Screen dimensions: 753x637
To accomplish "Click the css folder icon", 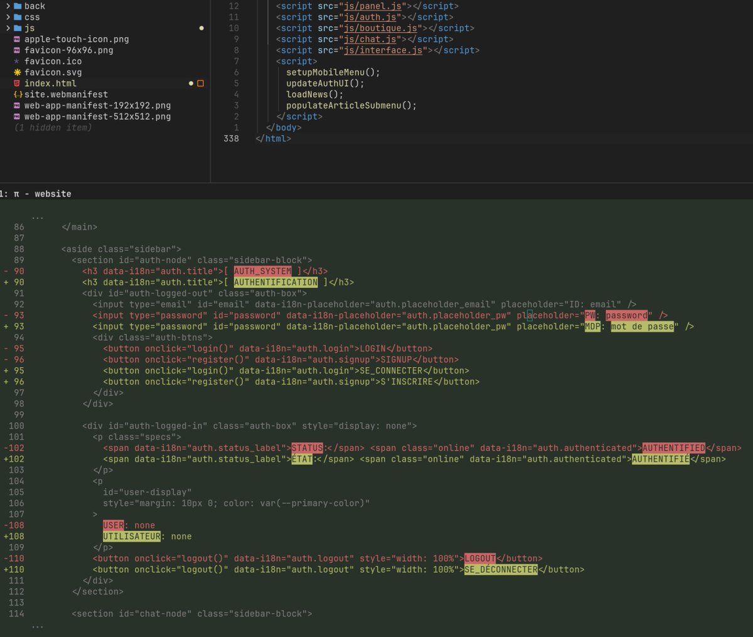I will coord(18,17).
